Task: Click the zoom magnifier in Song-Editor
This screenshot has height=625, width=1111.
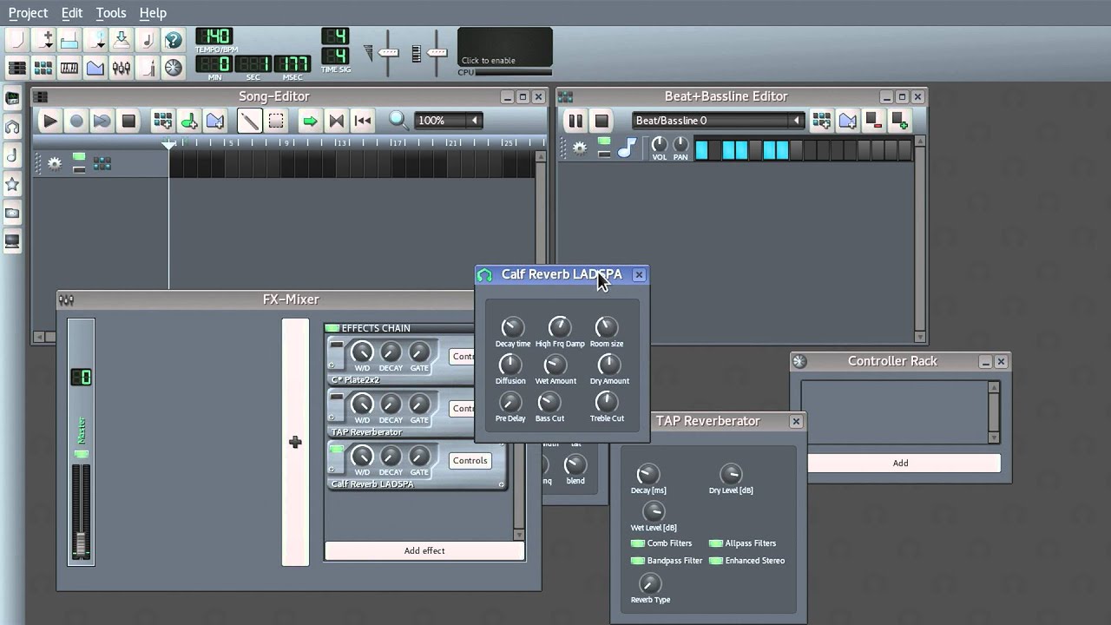Action: [398, 121]
